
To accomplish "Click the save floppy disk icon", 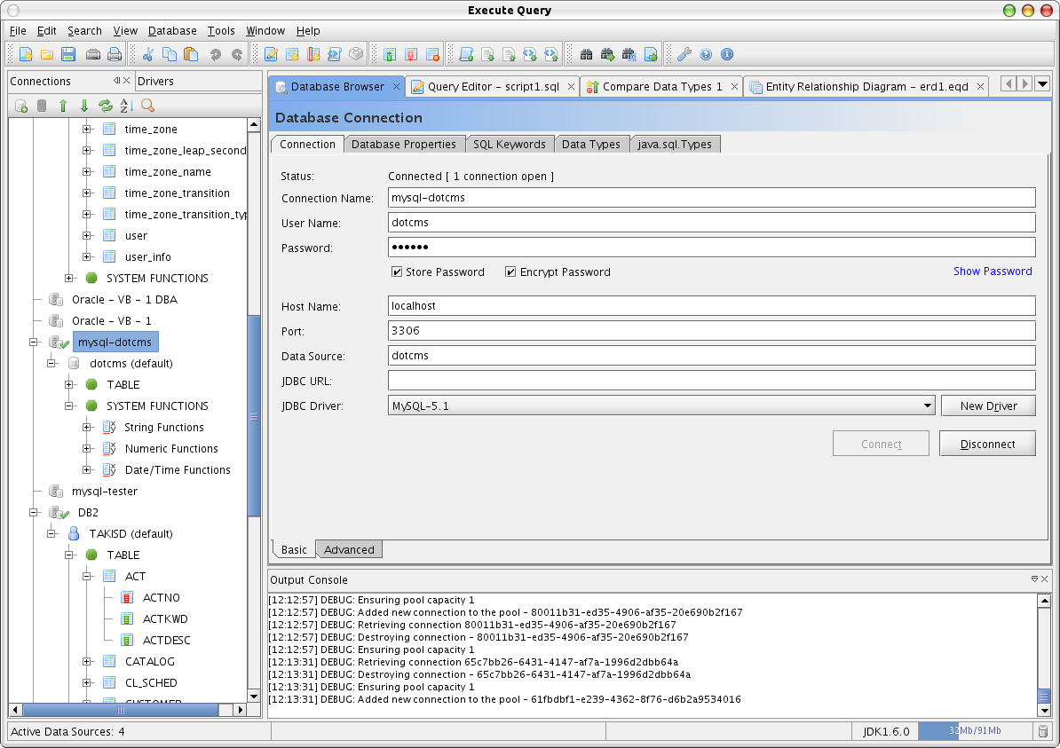I will coord(68,55).
